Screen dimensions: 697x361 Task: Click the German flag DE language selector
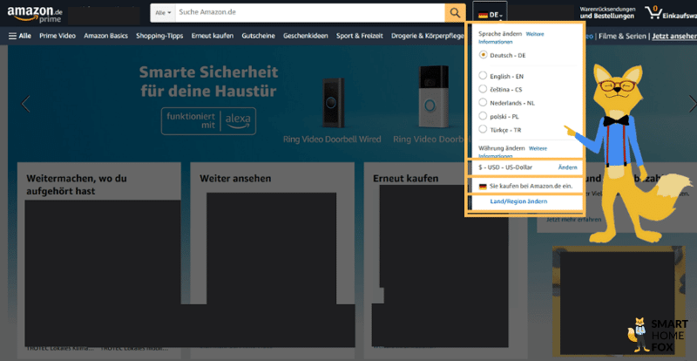tap(491, 15)
